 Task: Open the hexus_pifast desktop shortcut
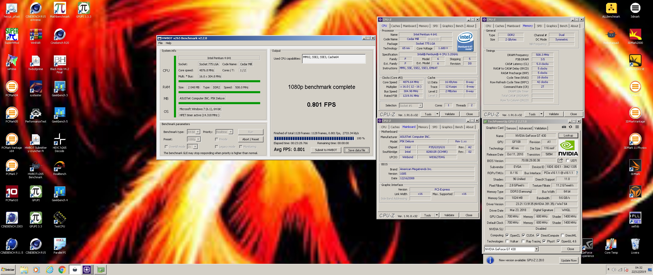click(12, 11)
